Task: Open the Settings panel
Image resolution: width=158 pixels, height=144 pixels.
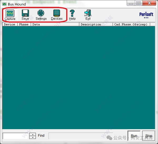Action: (41, 15)
